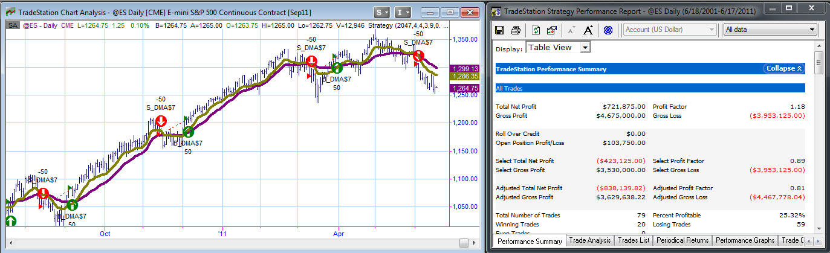
Task: Click Adjusted Profit Factor value 0.81
Action: tap(797, 188)
